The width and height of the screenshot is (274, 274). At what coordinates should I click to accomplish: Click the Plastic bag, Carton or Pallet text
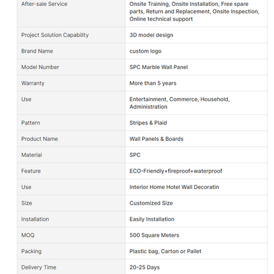point(165,252)
